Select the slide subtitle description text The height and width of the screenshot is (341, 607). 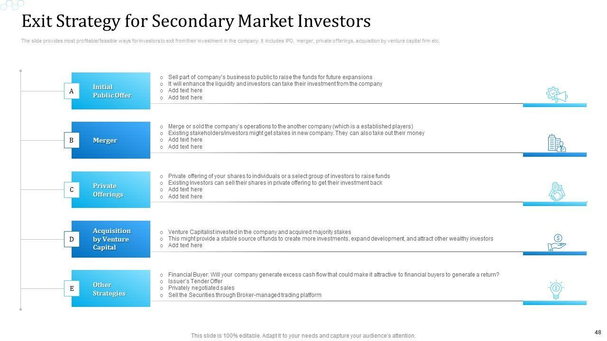[x=230, y=41]
